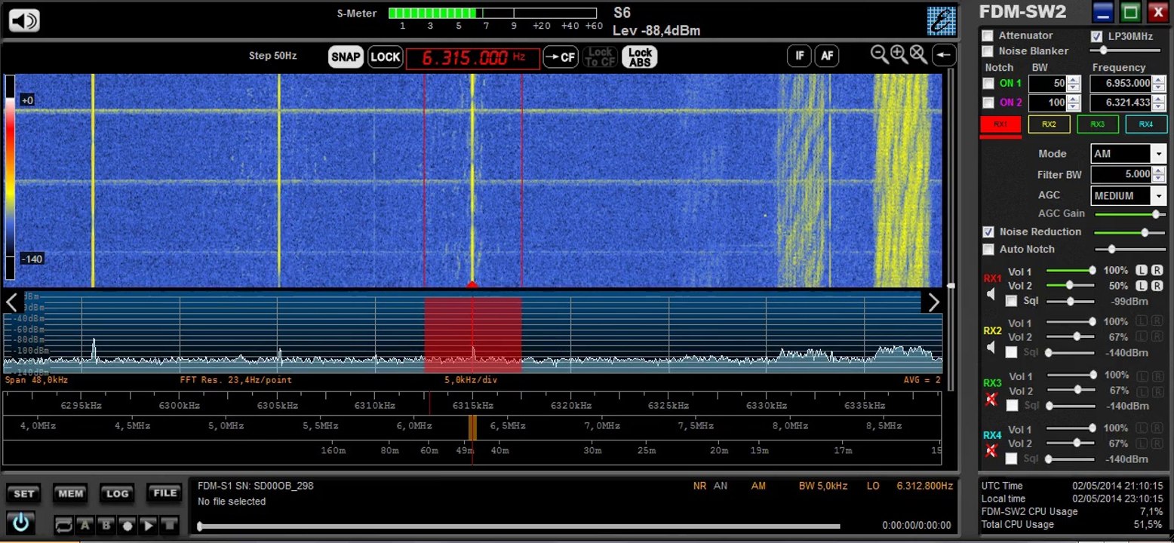This screenshot has height=543, width=1174.
Task: Zoom out the spectrum with minus magnifier
Action: pyautogui.click(x=879, y=54)
